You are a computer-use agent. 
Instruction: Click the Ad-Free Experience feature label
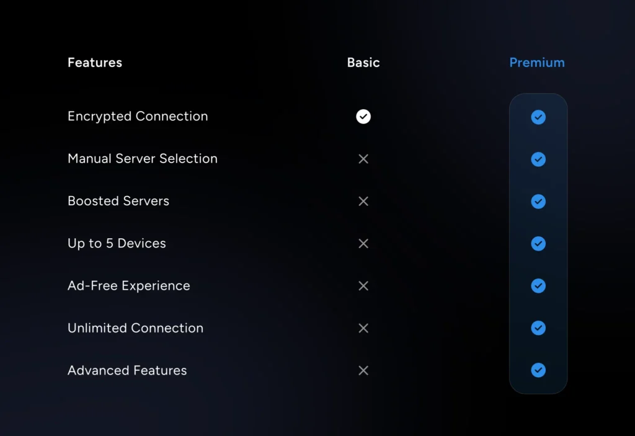(x=129, y=286)
